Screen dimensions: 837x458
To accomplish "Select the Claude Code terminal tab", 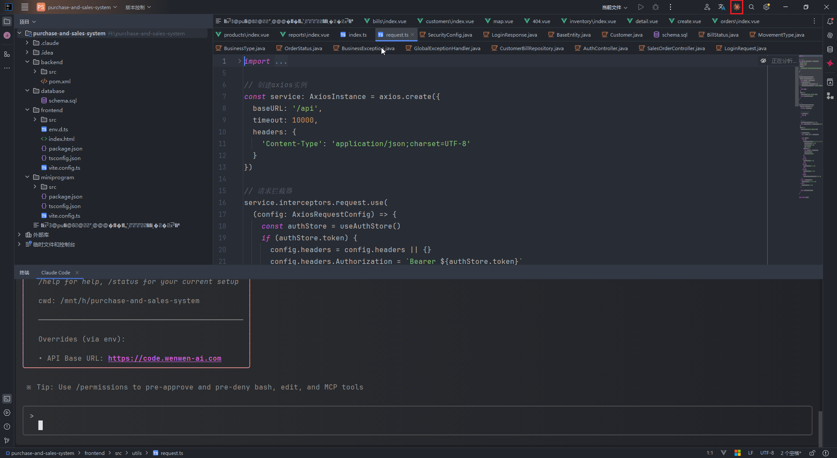I will (x=55, y=273).
